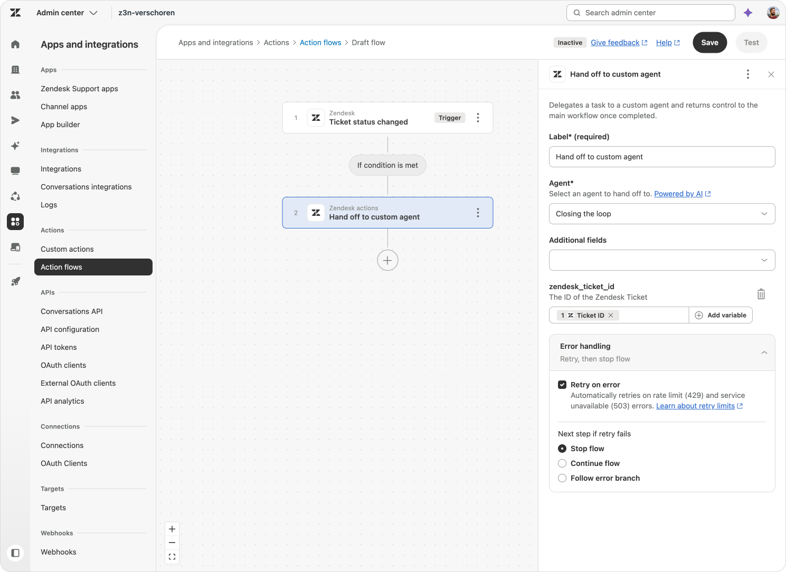Viewport: 786px width, 572px height.
Task: Click the Test button
Action: [751, 43]
